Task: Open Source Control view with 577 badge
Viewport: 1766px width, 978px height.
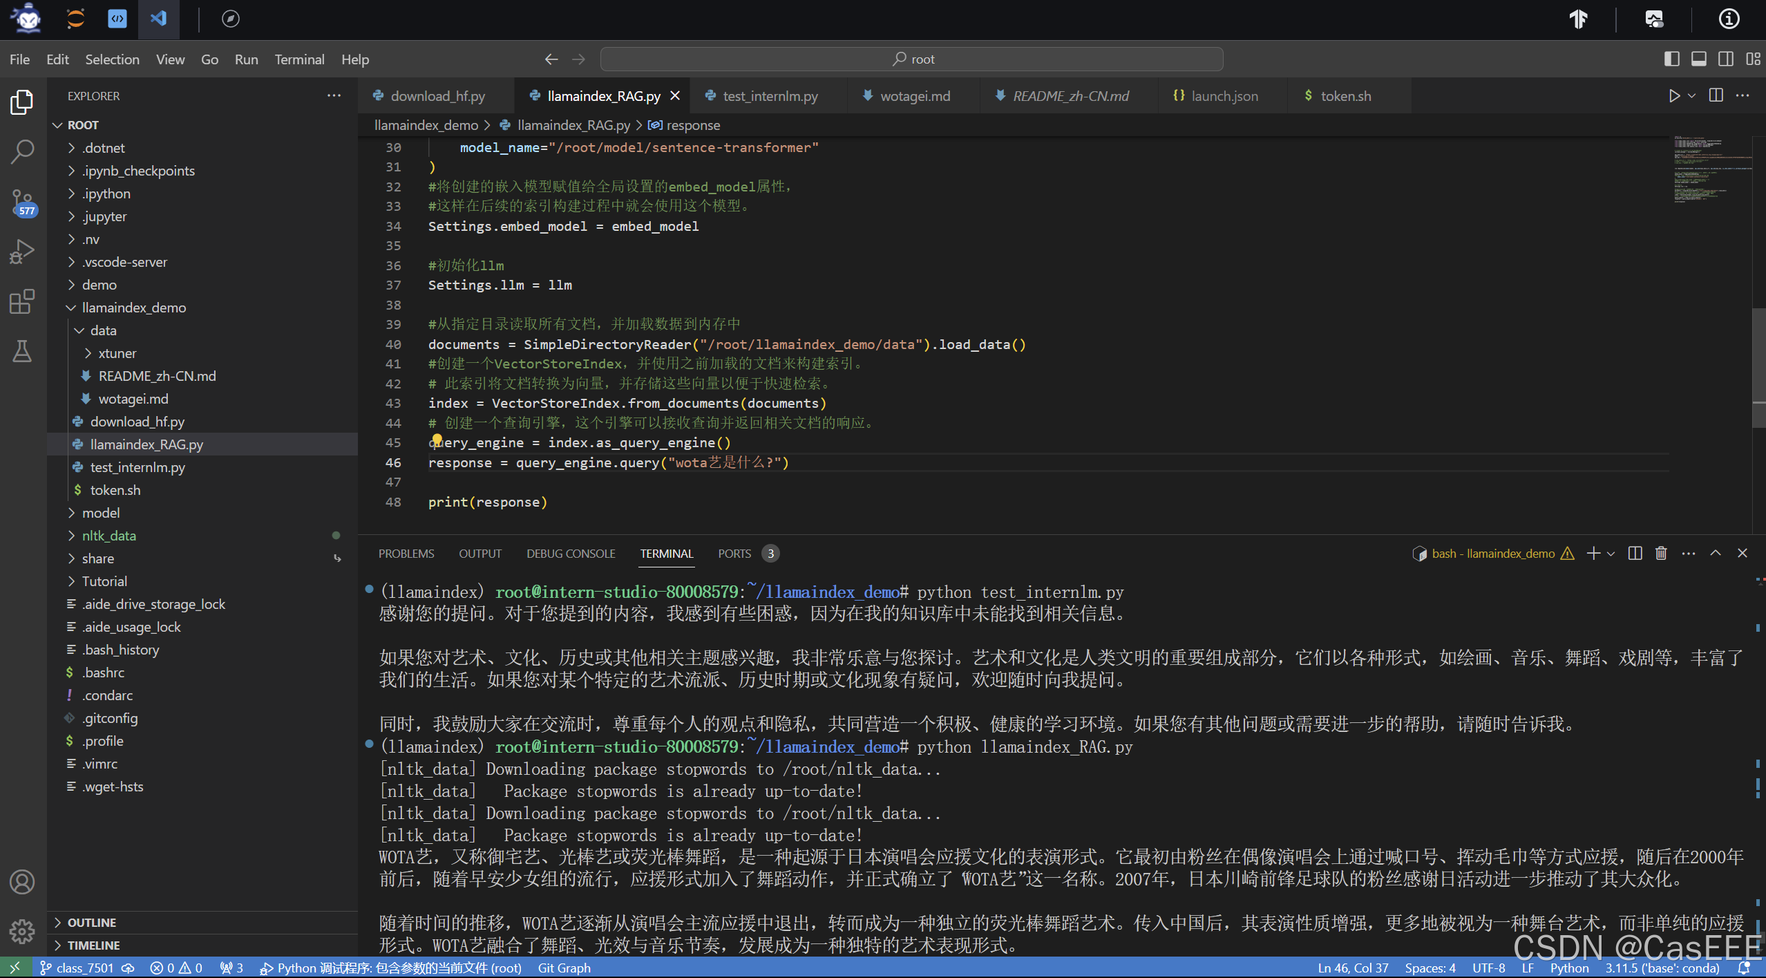Action: click(x=22, y=202)
